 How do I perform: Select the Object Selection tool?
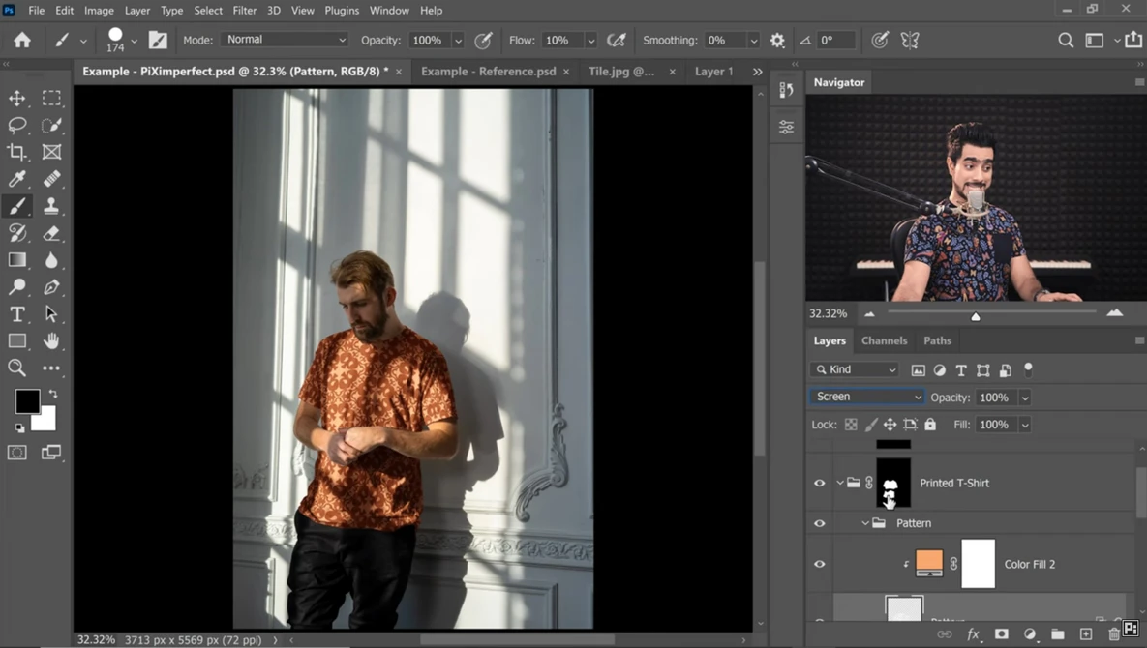pyautogui.click(x=51, y=125)
